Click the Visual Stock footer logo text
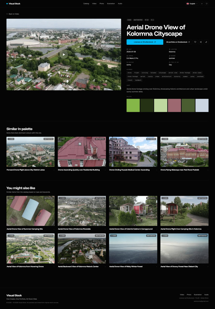This screenshot has width=215, height=309. (14, 295)
